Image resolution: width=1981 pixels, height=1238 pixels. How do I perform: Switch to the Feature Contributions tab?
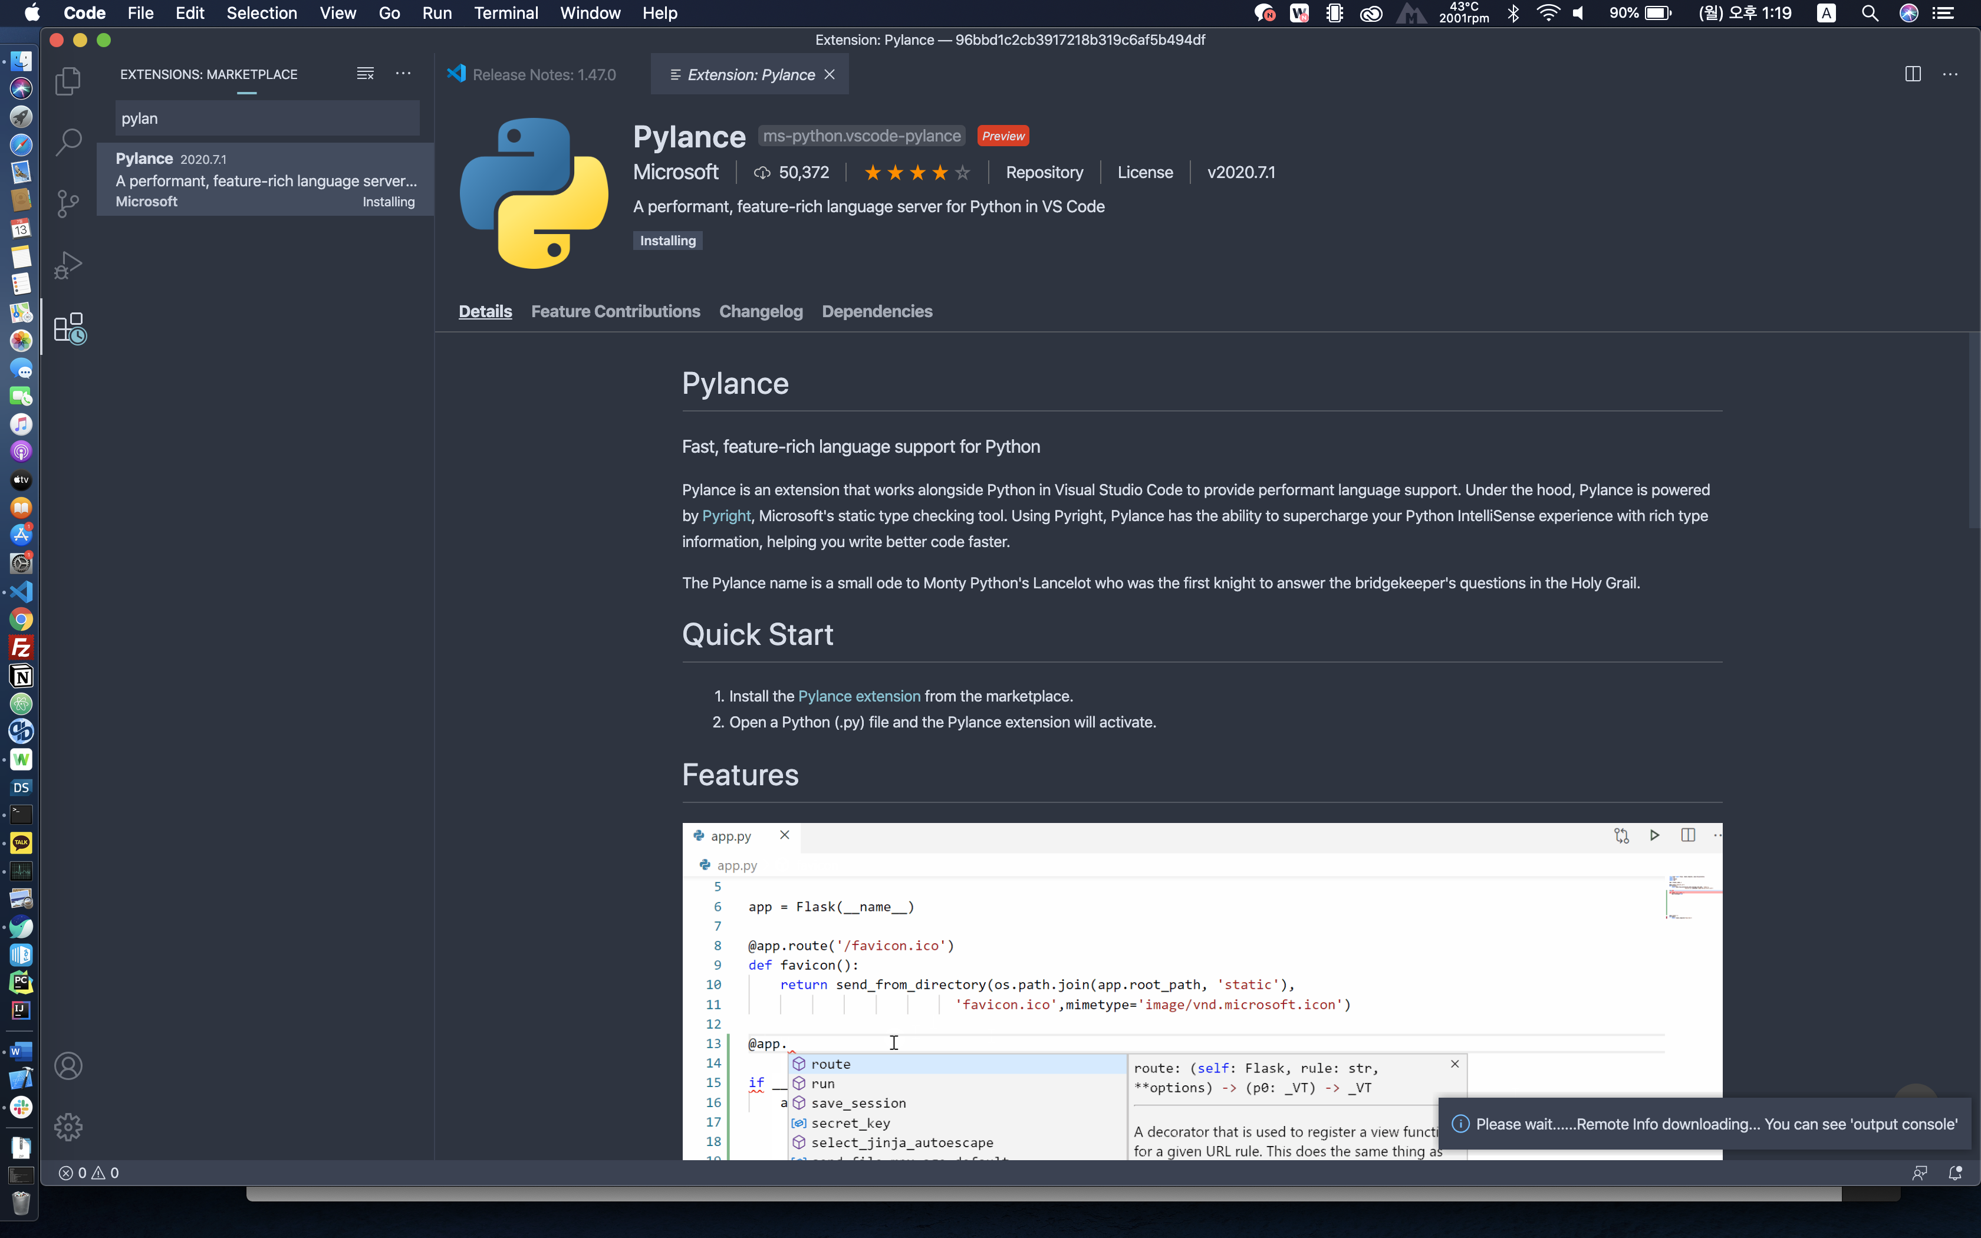pos(615,311)
